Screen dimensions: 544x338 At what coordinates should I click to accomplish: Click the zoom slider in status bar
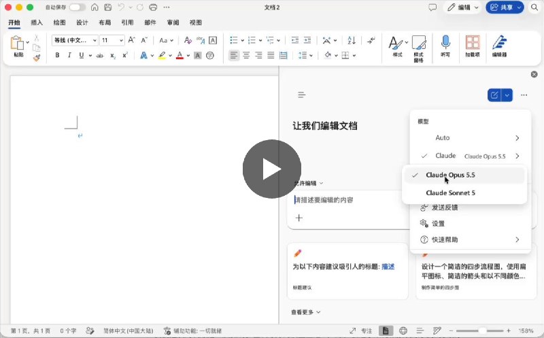tap(479, 331)
